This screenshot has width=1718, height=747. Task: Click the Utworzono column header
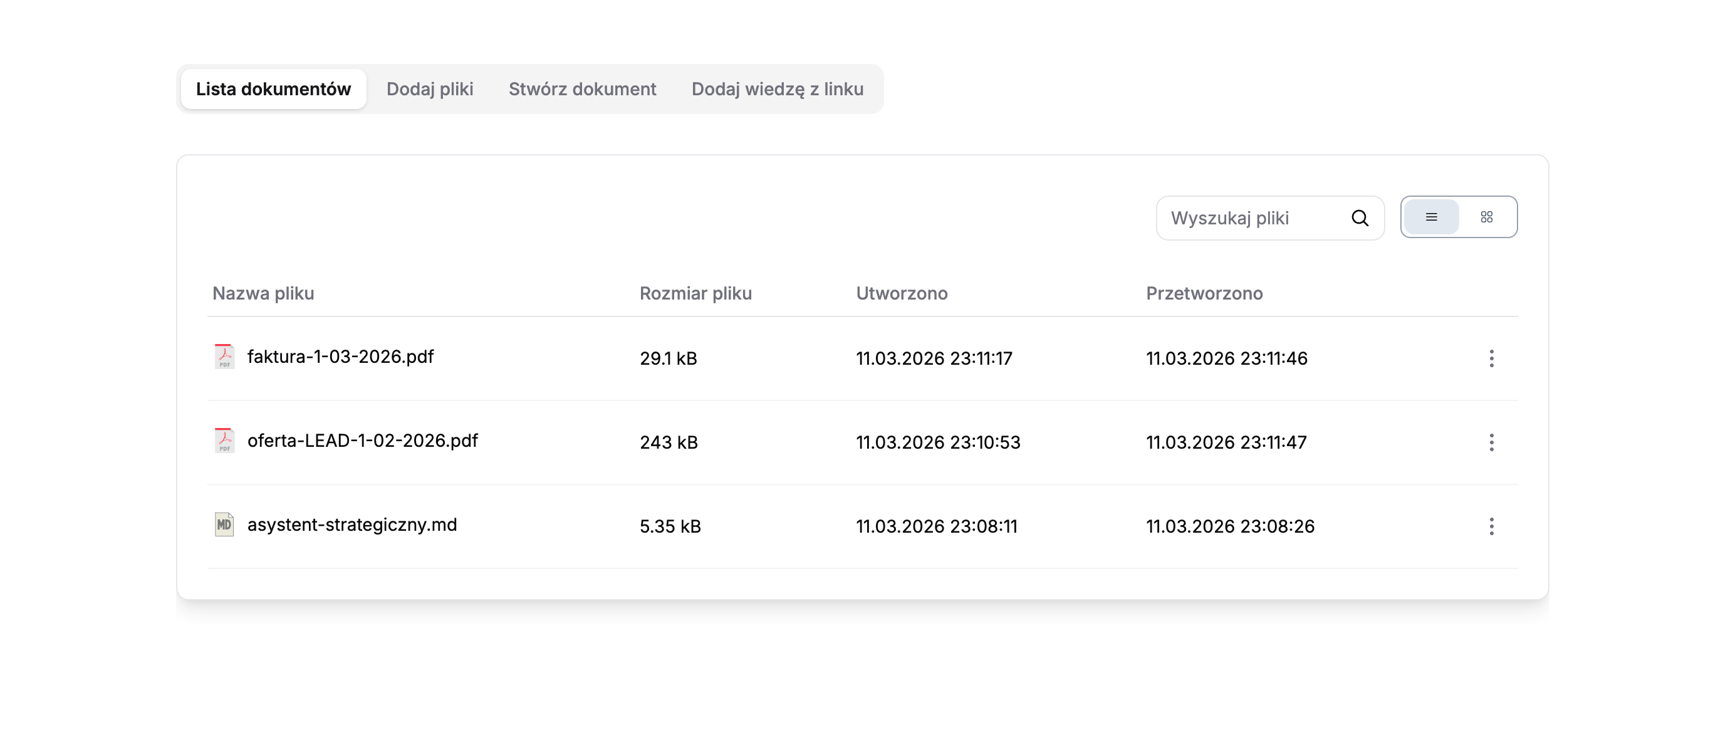click(901, 293)
